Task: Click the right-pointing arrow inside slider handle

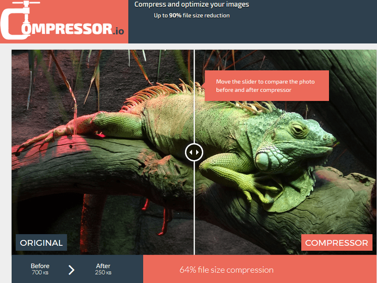Action: (x=197, y=152)
